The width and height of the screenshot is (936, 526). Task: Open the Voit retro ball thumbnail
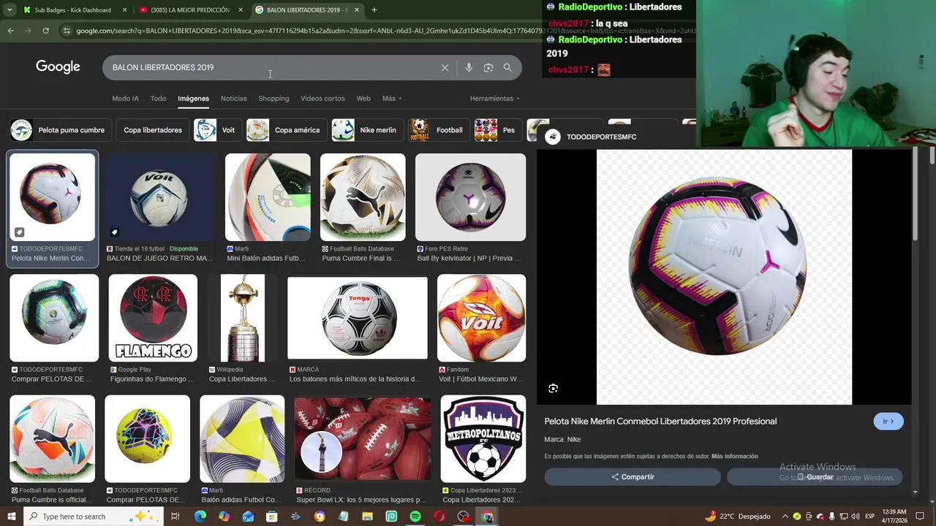[159, 197]
